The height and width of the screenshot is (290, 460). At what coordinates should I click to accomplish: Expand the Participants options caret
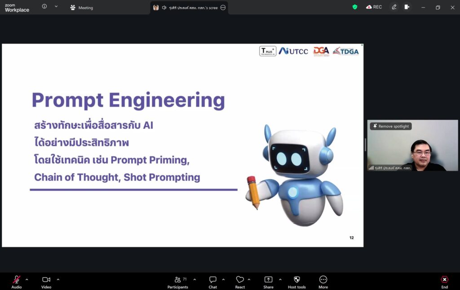[x=195, y=280]
